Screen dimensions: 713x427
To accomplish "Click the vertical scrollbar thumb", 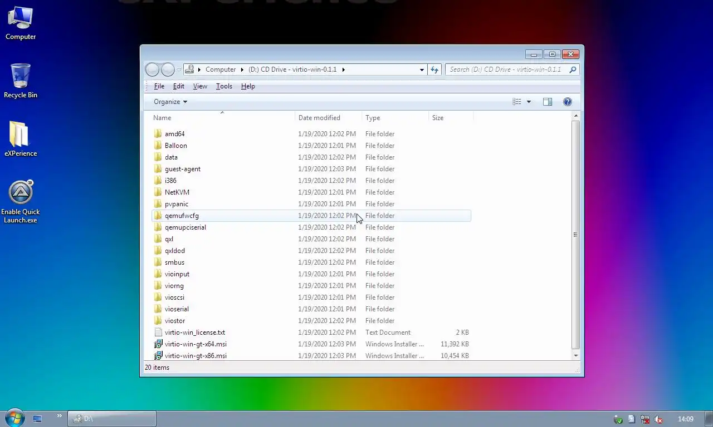I will tap(575, 235).
